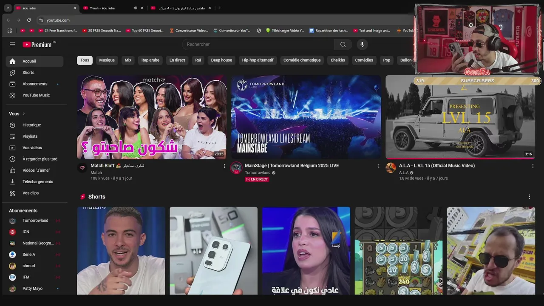Open À regarder plus tard

click(34, 159)
